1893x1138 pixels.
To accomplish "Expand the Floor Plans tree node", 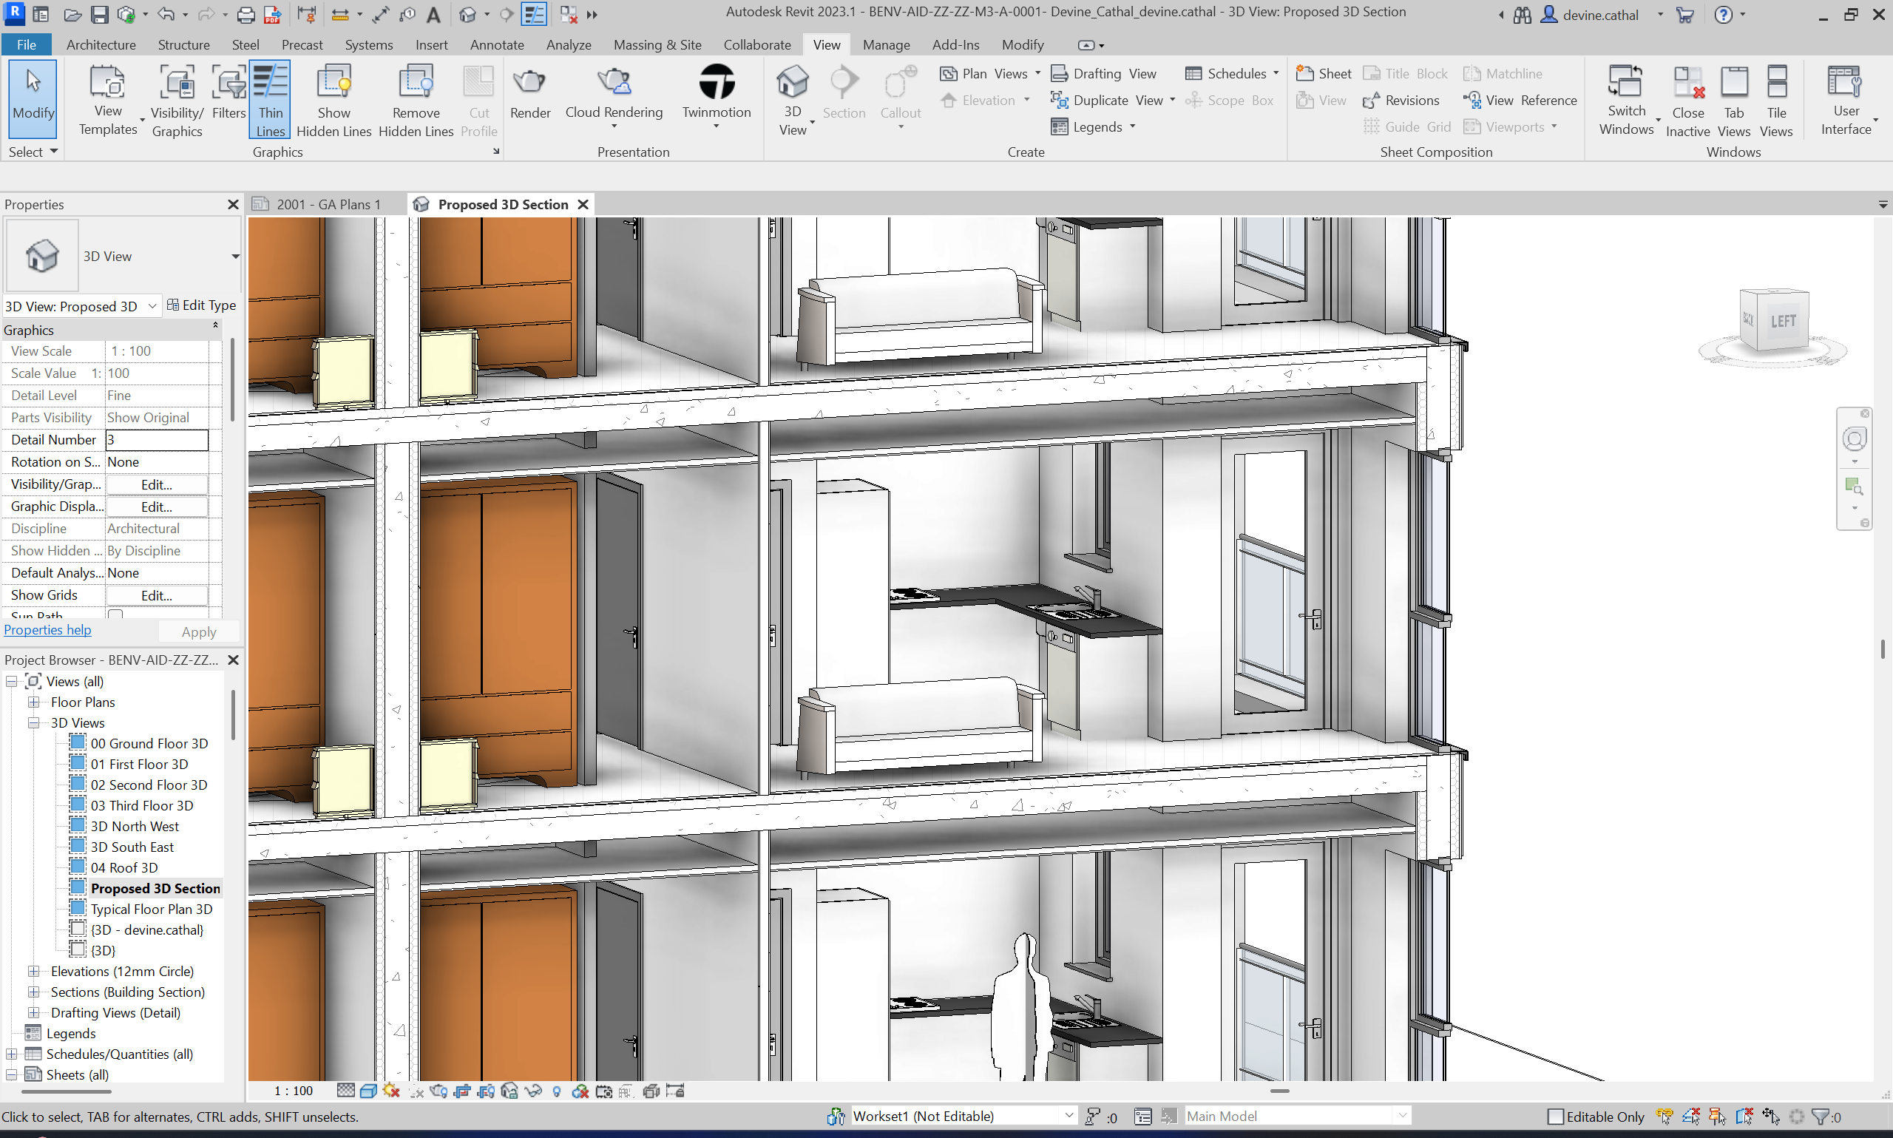I will click(x=33, y=702).
